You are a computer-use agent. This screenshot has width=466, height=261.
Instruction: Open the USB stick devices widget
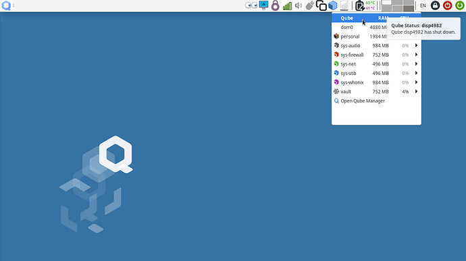[x=310, y=5]
